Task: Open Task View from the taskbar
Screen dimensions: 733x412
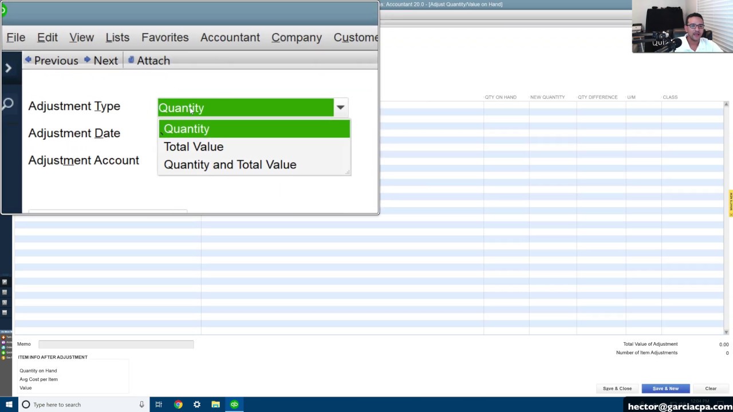Action: pos(159,405)
